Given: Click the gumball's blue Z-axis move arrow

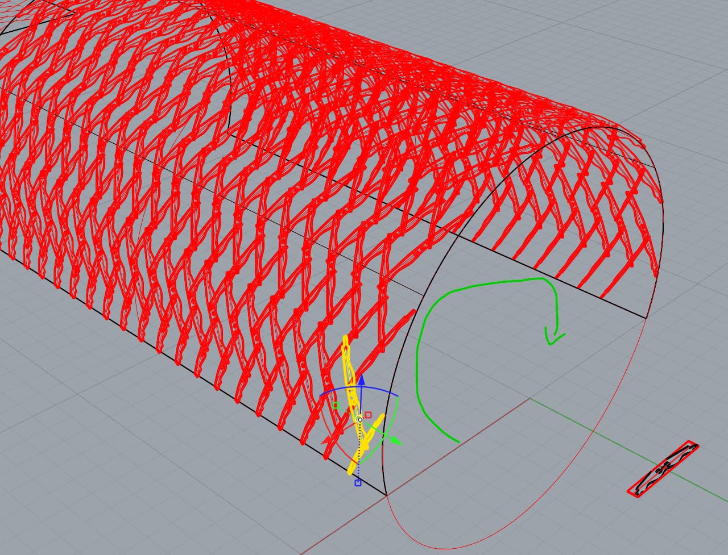Looking at the screenshot, I should pyautogui.click(x=361, y=379).
